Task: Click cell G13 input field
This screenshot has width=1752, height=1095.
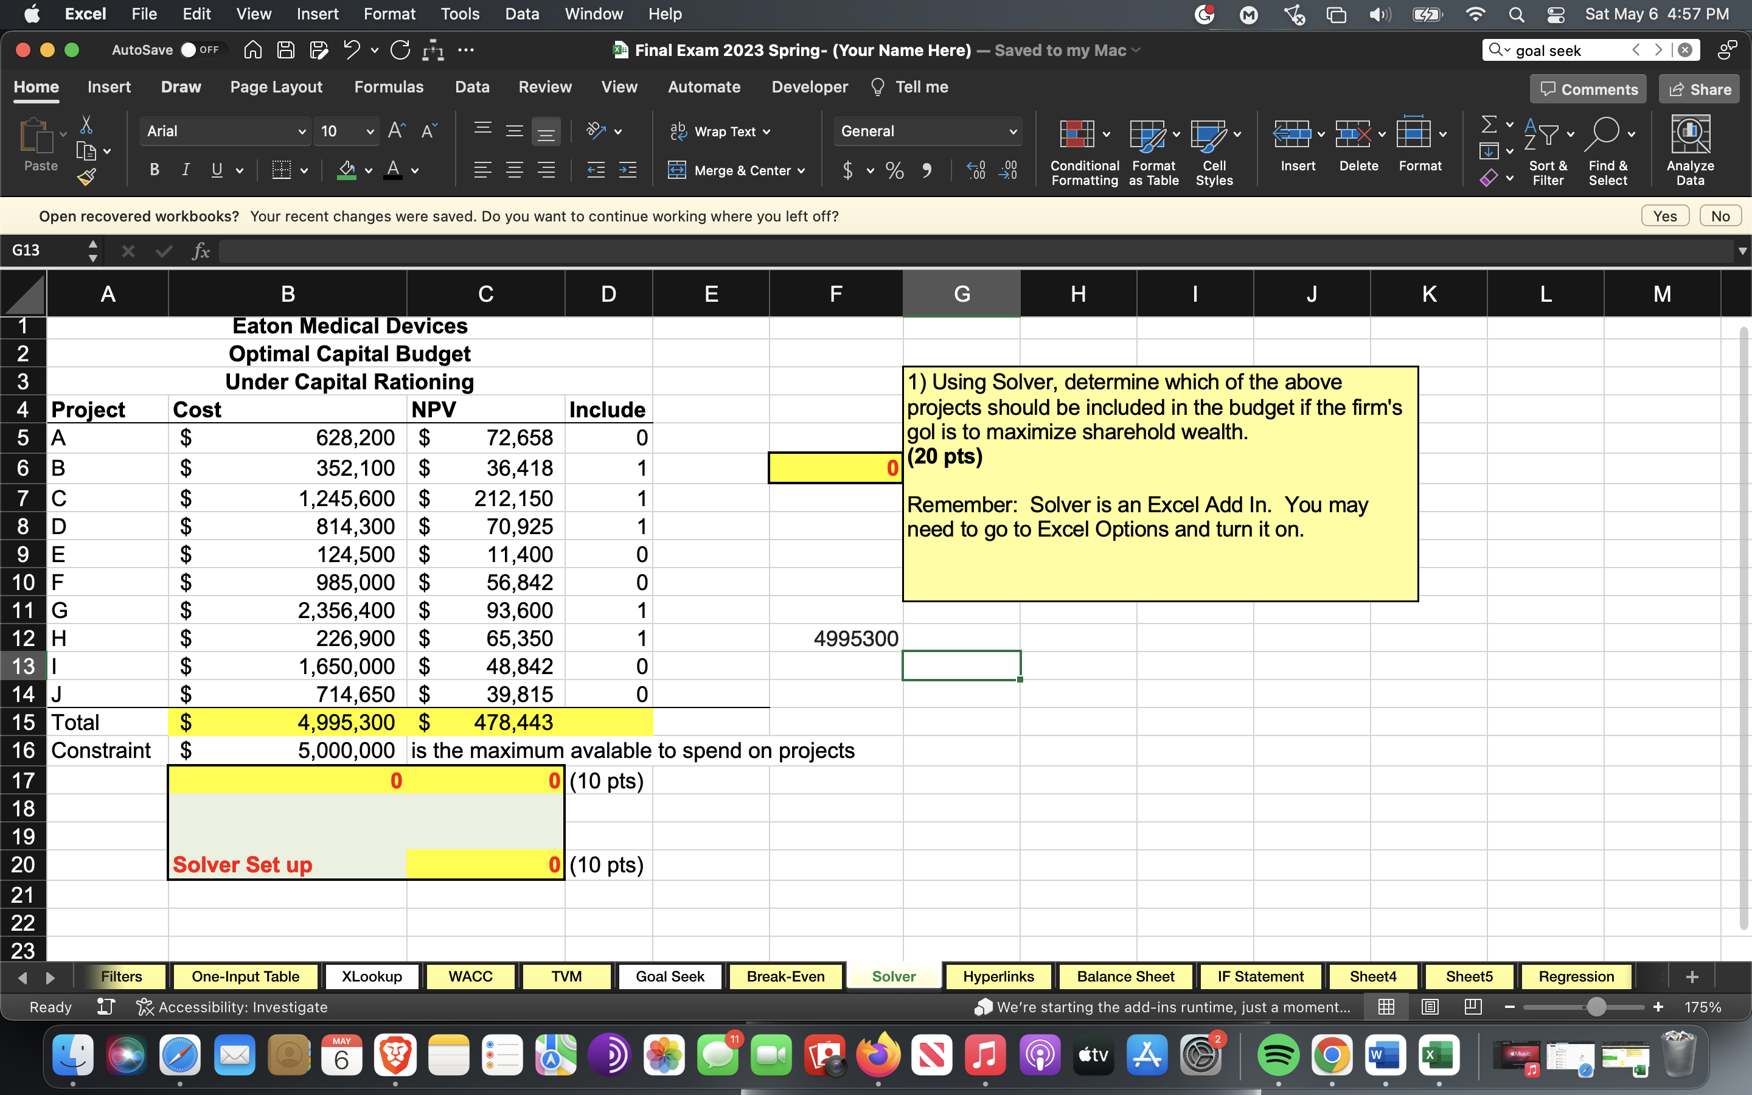Action: pyautogui.click(x=961, y=666)
